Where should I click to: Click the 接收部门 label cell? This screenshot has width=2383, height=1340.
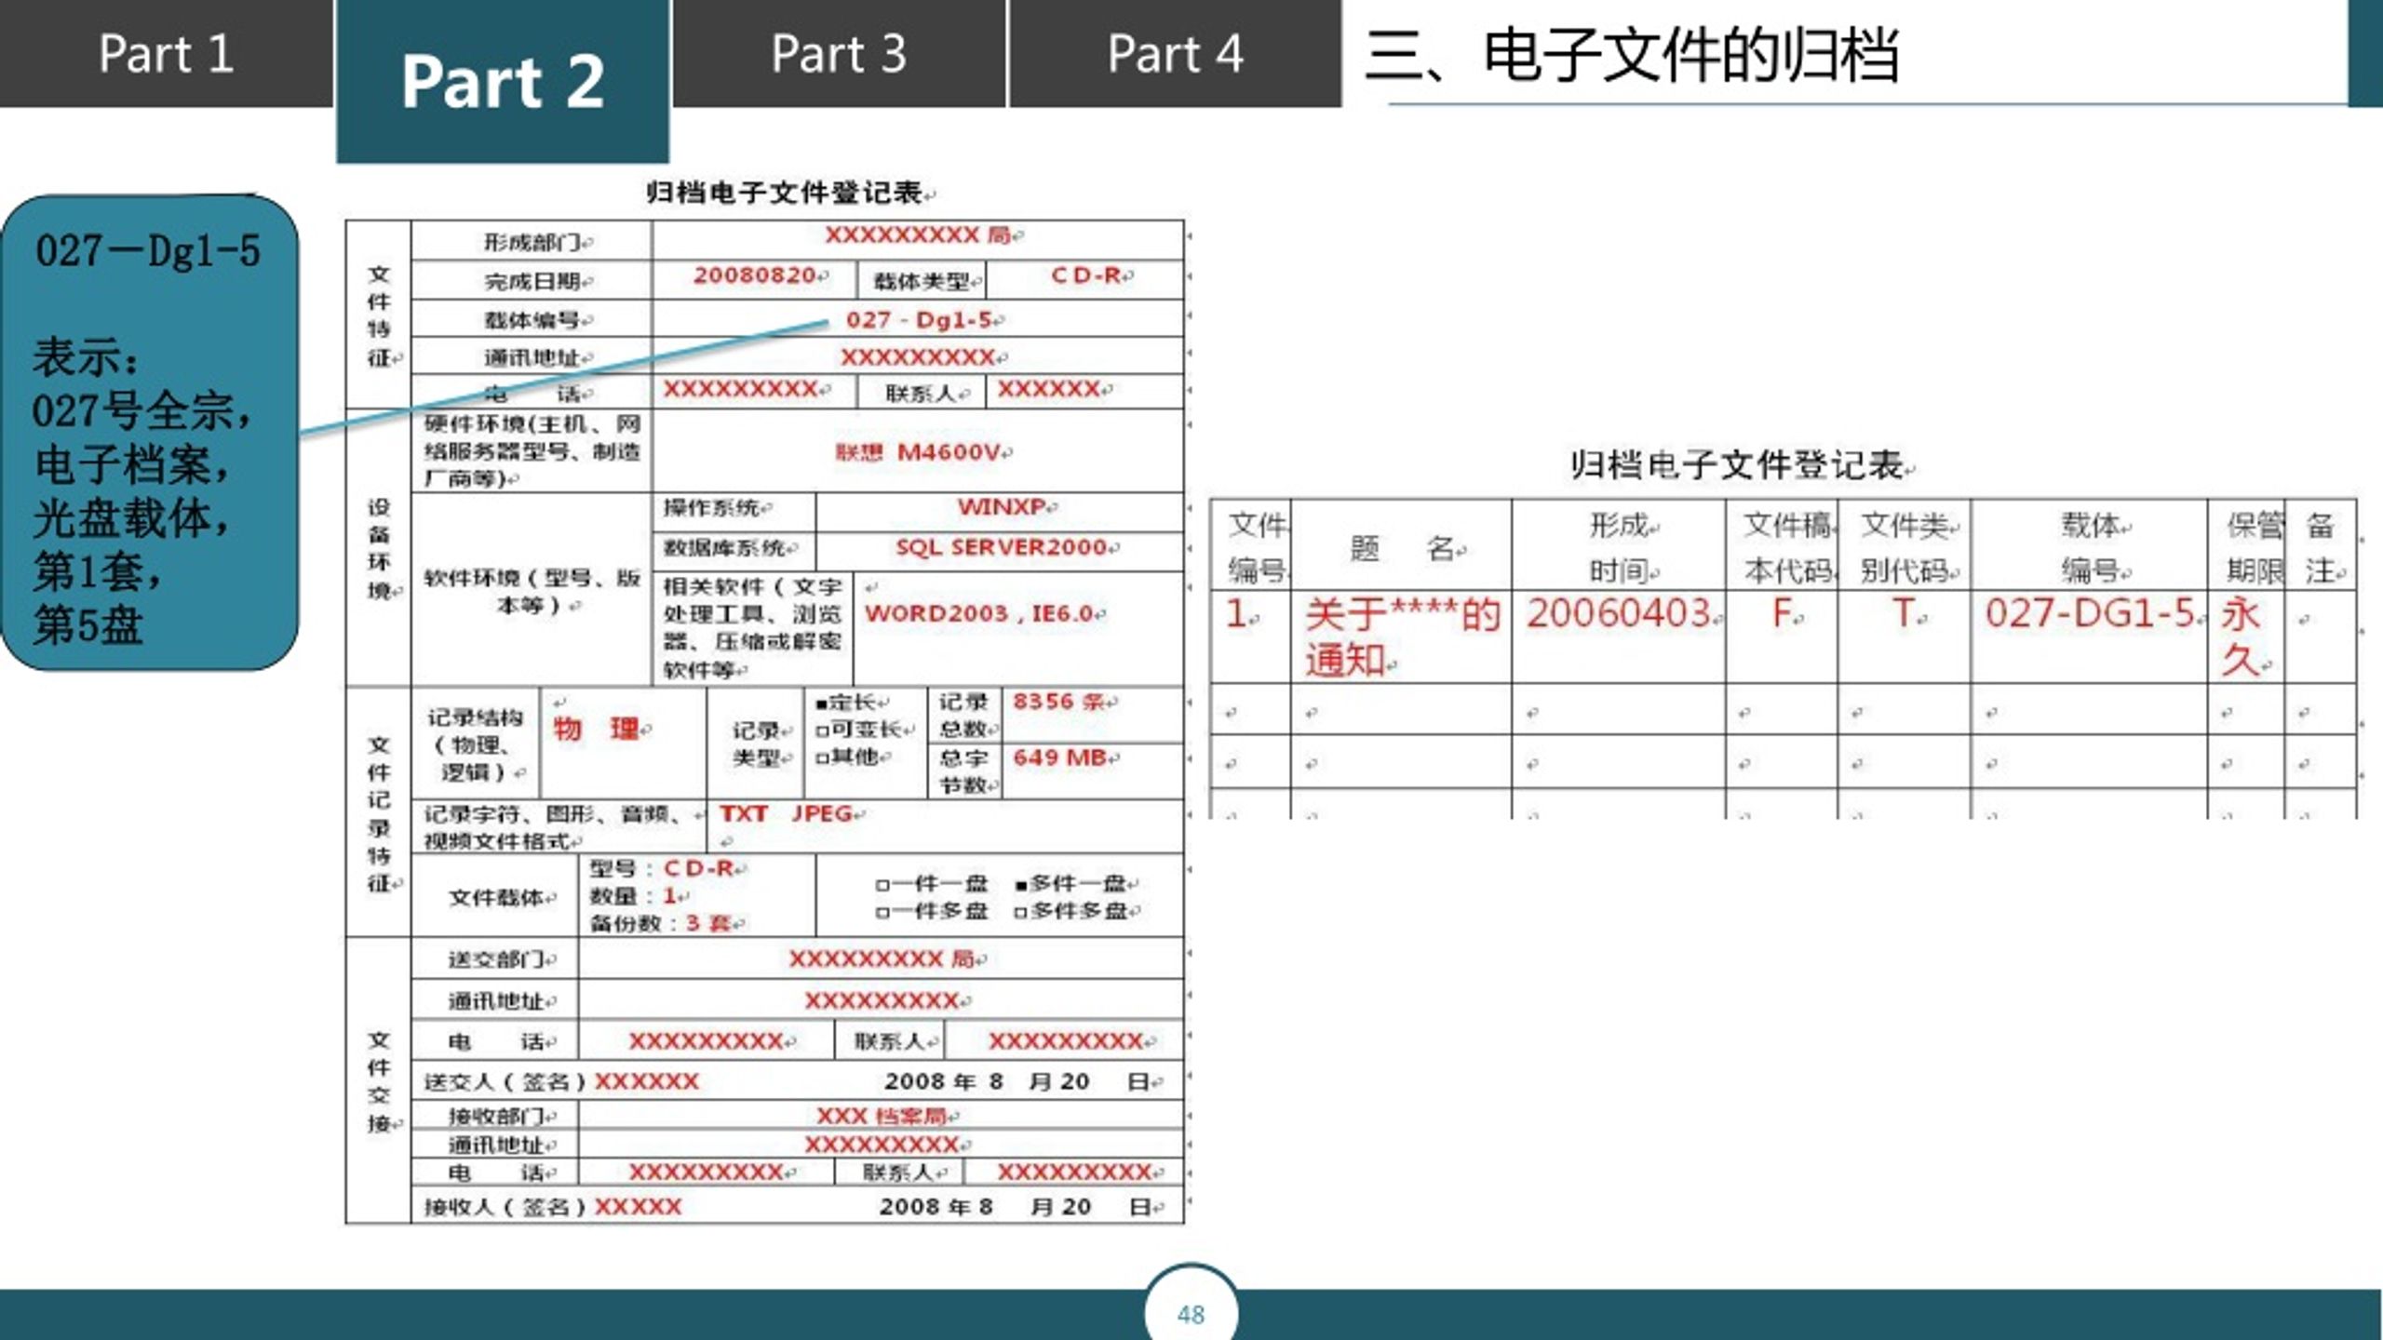pyautogui.click(x=494, y=1116)
